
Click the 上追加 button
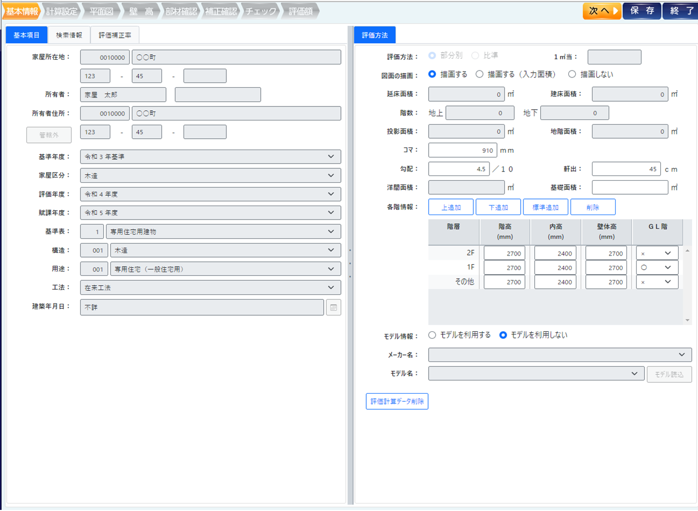(x=451, y=207)
